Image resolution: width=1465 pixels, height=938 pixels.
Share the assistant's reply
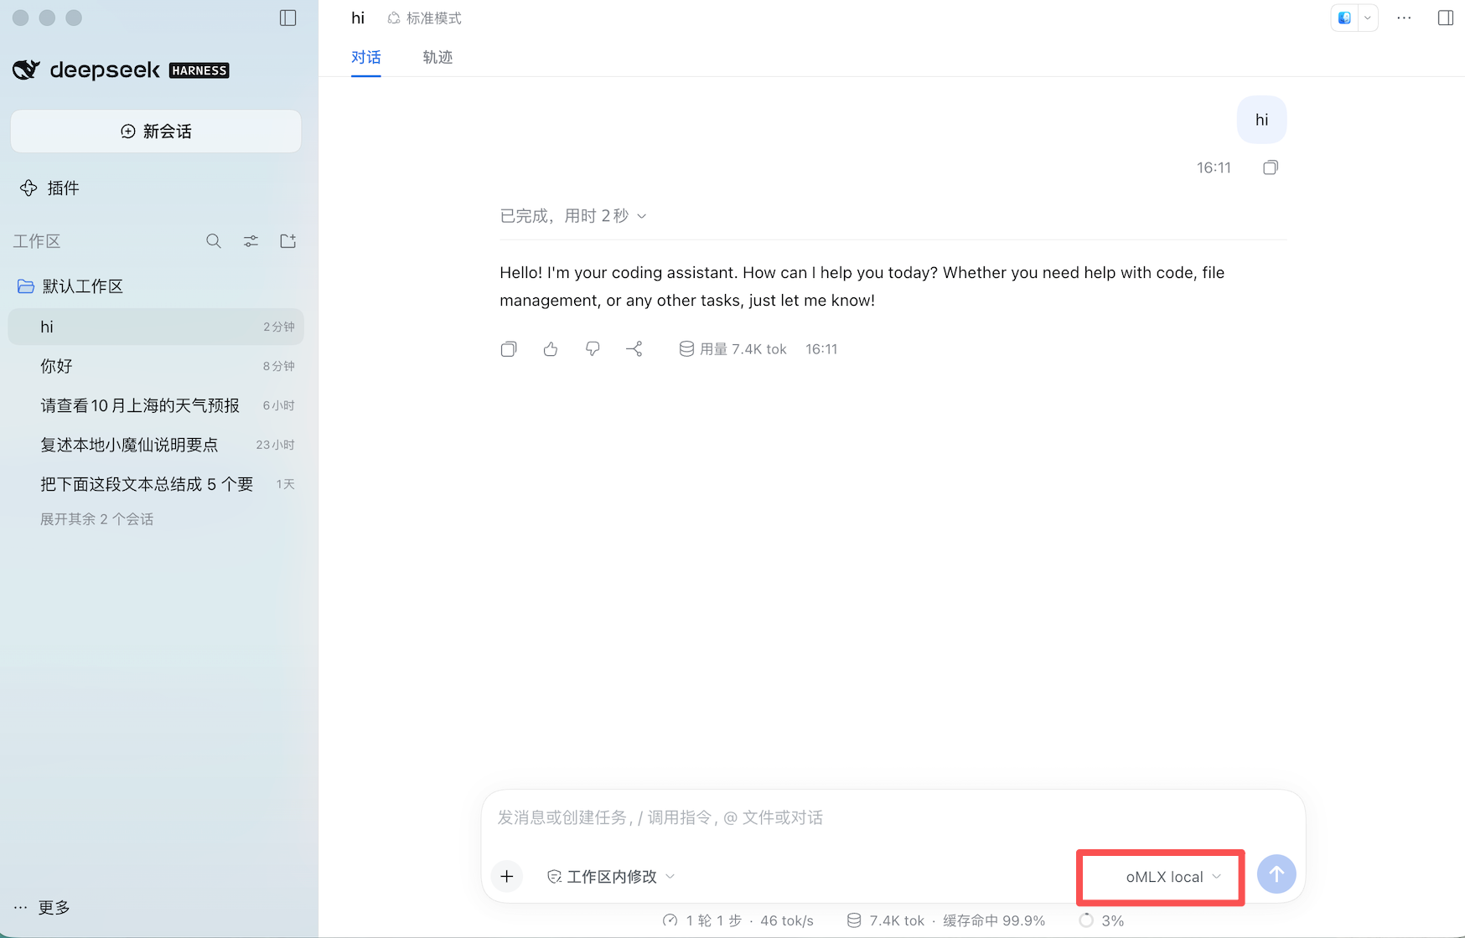tap(634, 349)
